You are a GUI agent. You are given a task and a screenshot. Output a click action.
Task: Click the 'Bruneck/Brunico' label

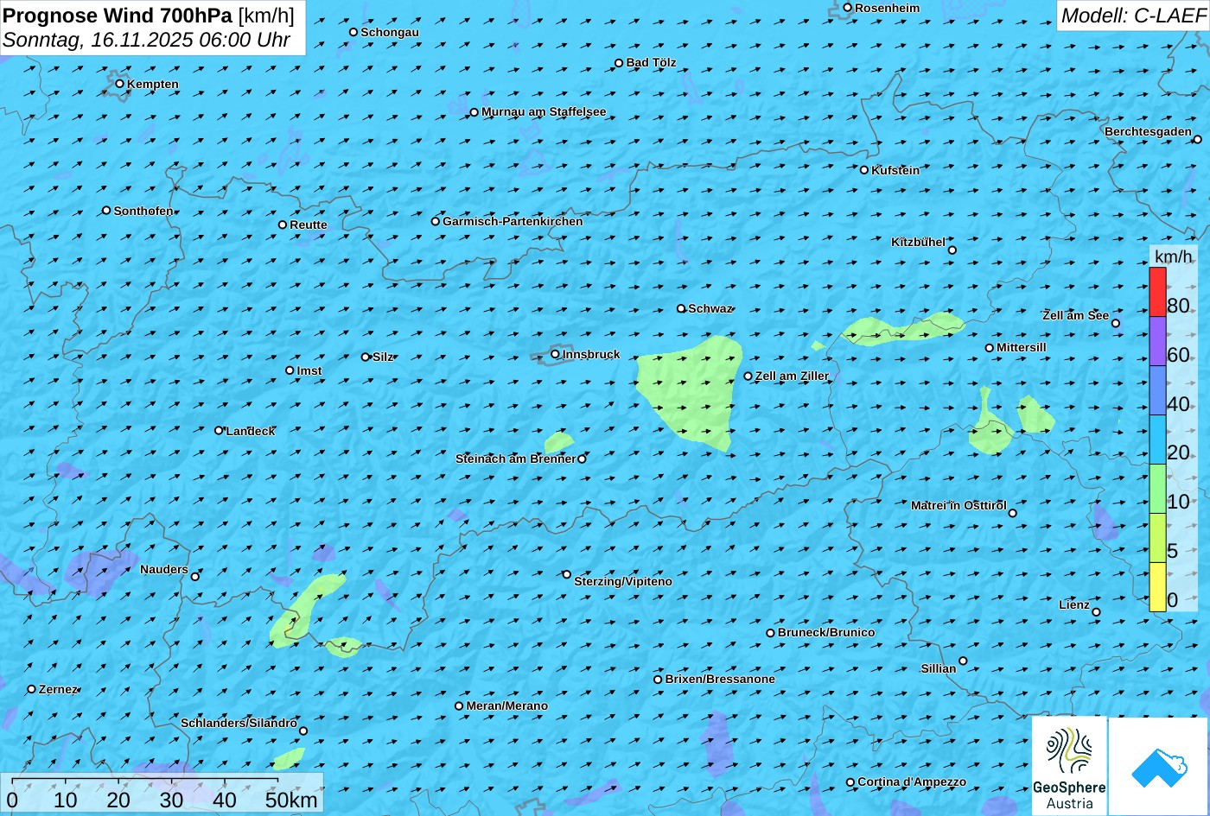(826, 632)
